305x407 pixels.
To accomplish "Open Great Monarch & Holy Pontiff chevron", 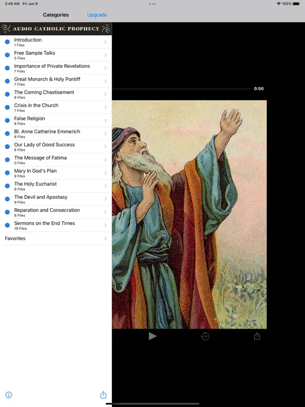I will pos(105,81).
